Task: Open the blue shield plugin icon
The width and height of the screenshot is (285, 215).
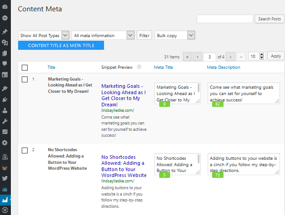Action: tap(5, 190)
